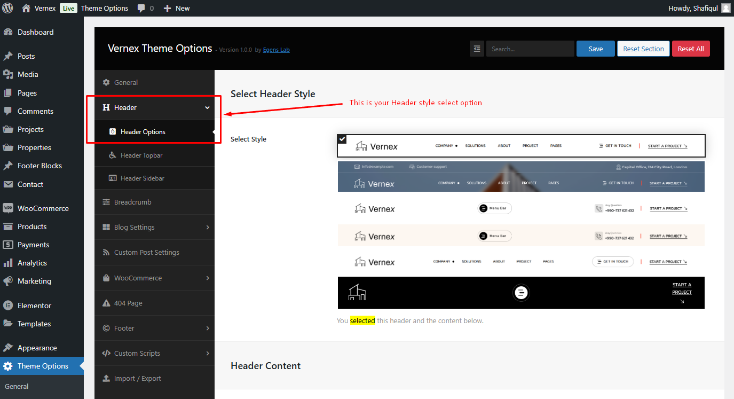Screen dimensions: 734x399
Task: Open the Egens Lab link
Action: [x=277, y=50]
